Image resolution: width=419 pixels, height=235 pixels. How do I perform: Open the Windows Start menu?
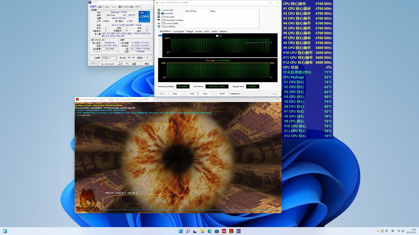point(181,231)
